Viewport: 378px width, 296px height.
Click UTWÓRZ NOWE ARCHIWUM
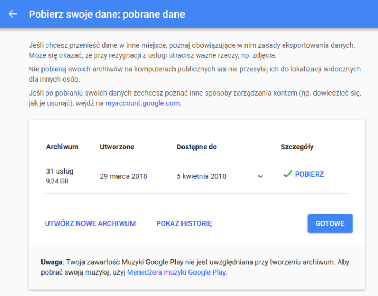(90, 223)
